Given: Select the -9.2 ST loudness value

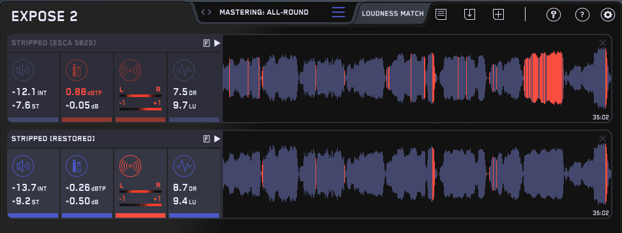Looking at the screenshot, I should pos(26,201).
